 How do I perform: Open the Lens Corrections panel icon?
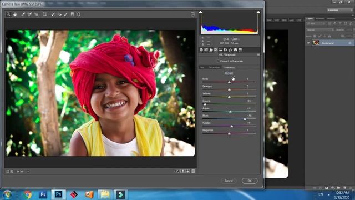point(226,49)
